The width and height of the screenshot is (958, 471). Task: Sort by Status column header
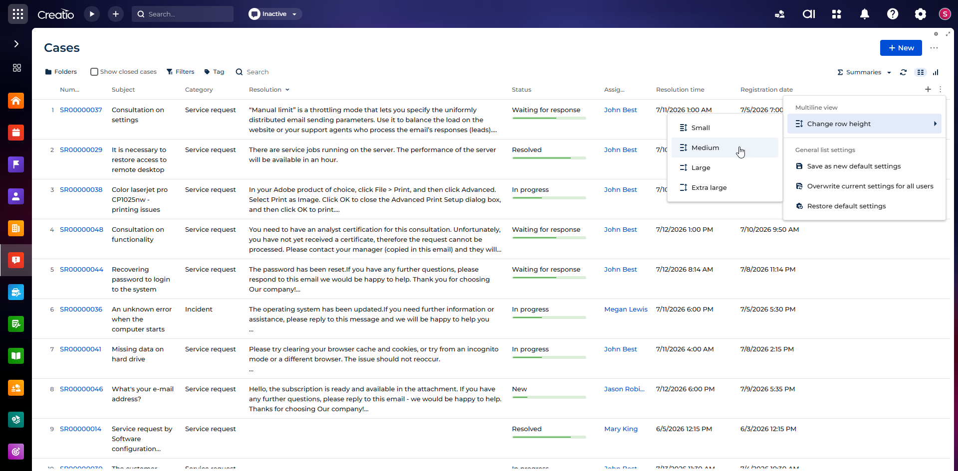click(x=521, y=90)
